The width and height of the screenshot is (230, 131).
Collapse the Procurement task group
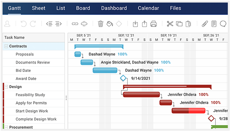click(6, 127)
